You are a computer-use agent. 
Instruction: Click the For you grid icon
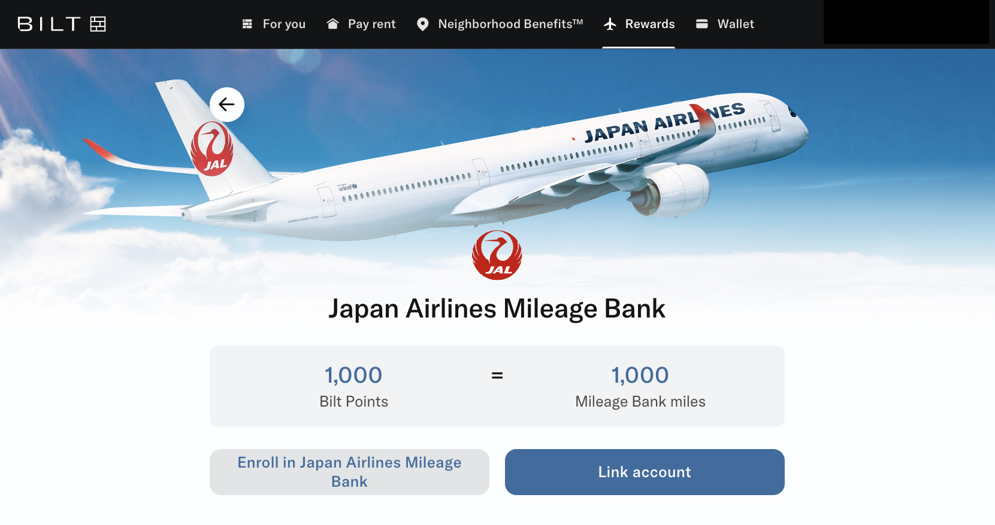coord(247,24)
